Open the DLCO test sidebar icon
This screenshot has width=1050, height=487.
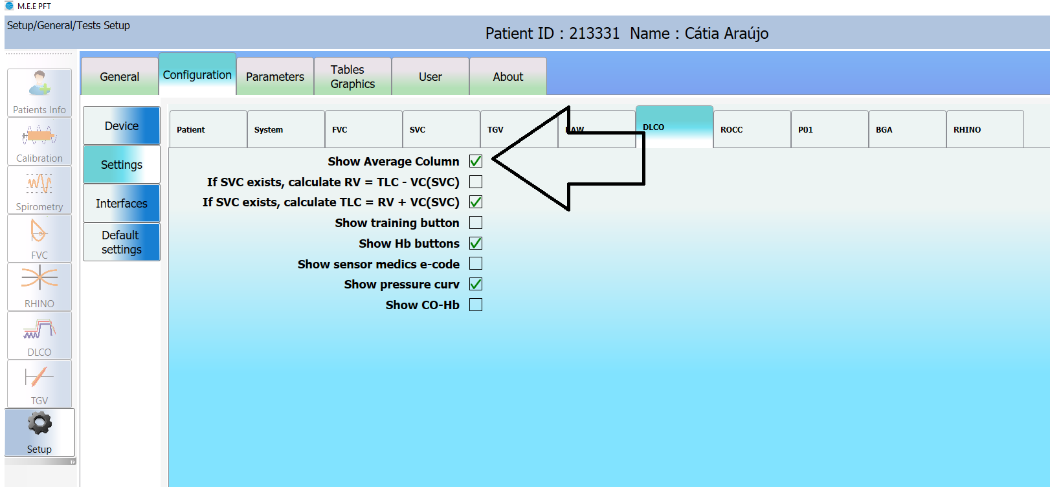(39, 336)
